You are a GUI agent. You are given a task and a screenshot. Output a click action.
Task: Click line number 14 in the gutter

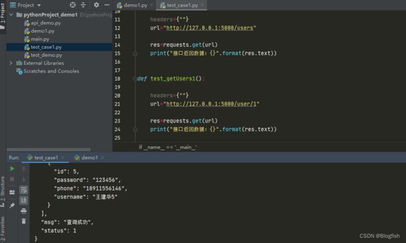(117, 45)
